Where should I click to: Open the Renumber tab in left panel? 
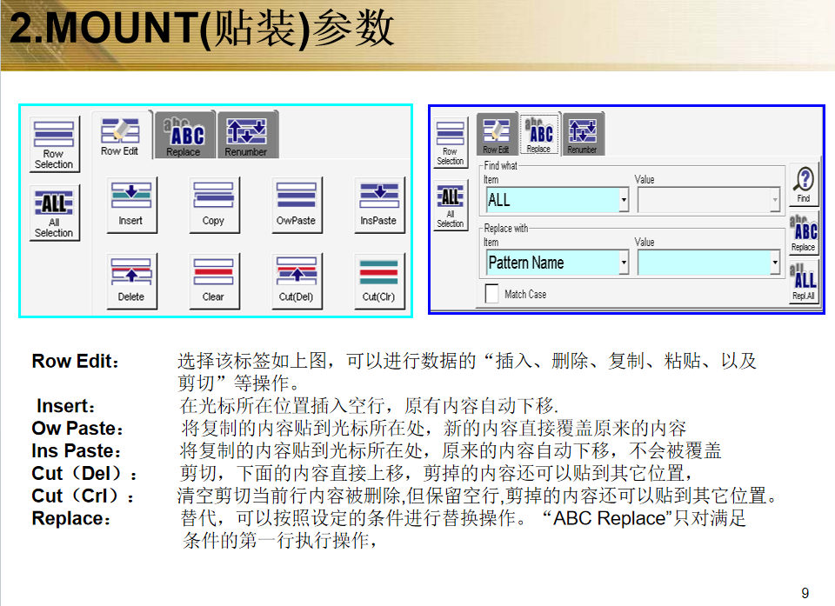click(246, 136)
